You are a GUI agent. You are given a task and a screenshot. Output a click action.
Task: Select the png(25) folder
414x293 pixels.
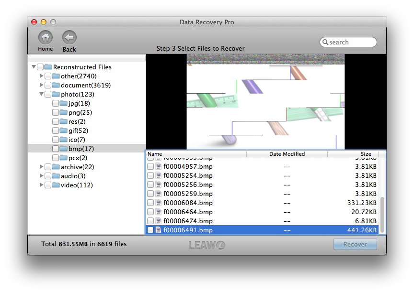point(80,112)
